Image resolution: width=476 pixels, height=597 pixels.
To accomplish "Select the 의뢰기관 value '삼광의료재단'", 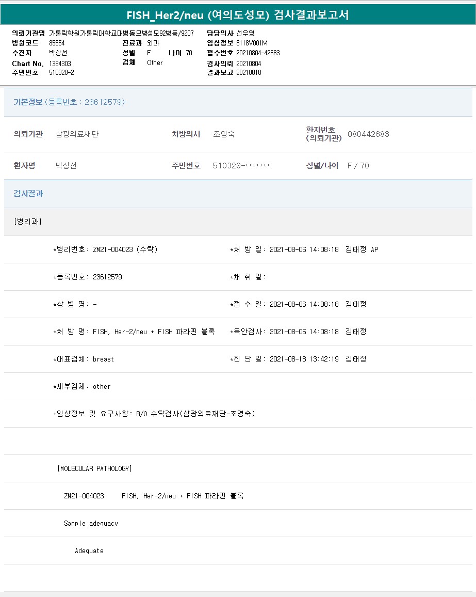I will [77, 134].
